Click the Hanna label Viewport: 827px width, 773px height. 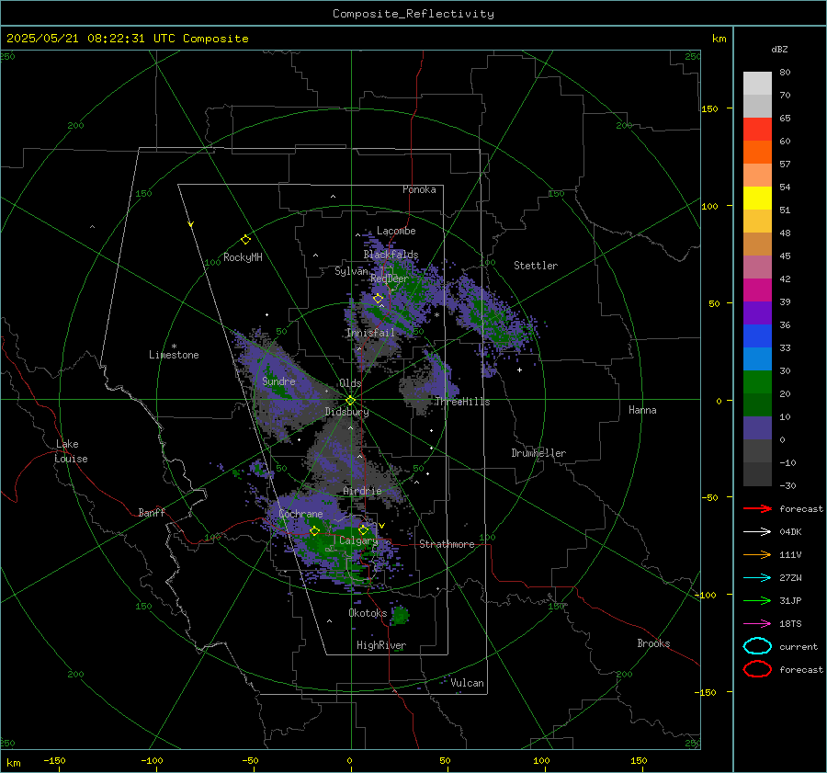(642, 410)
